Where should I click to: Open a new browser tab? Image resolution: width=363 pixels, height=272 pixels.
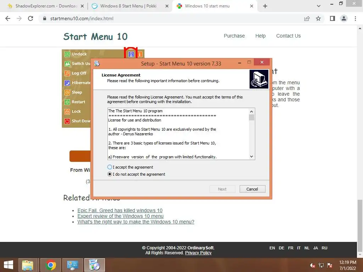tap(265, 6)
